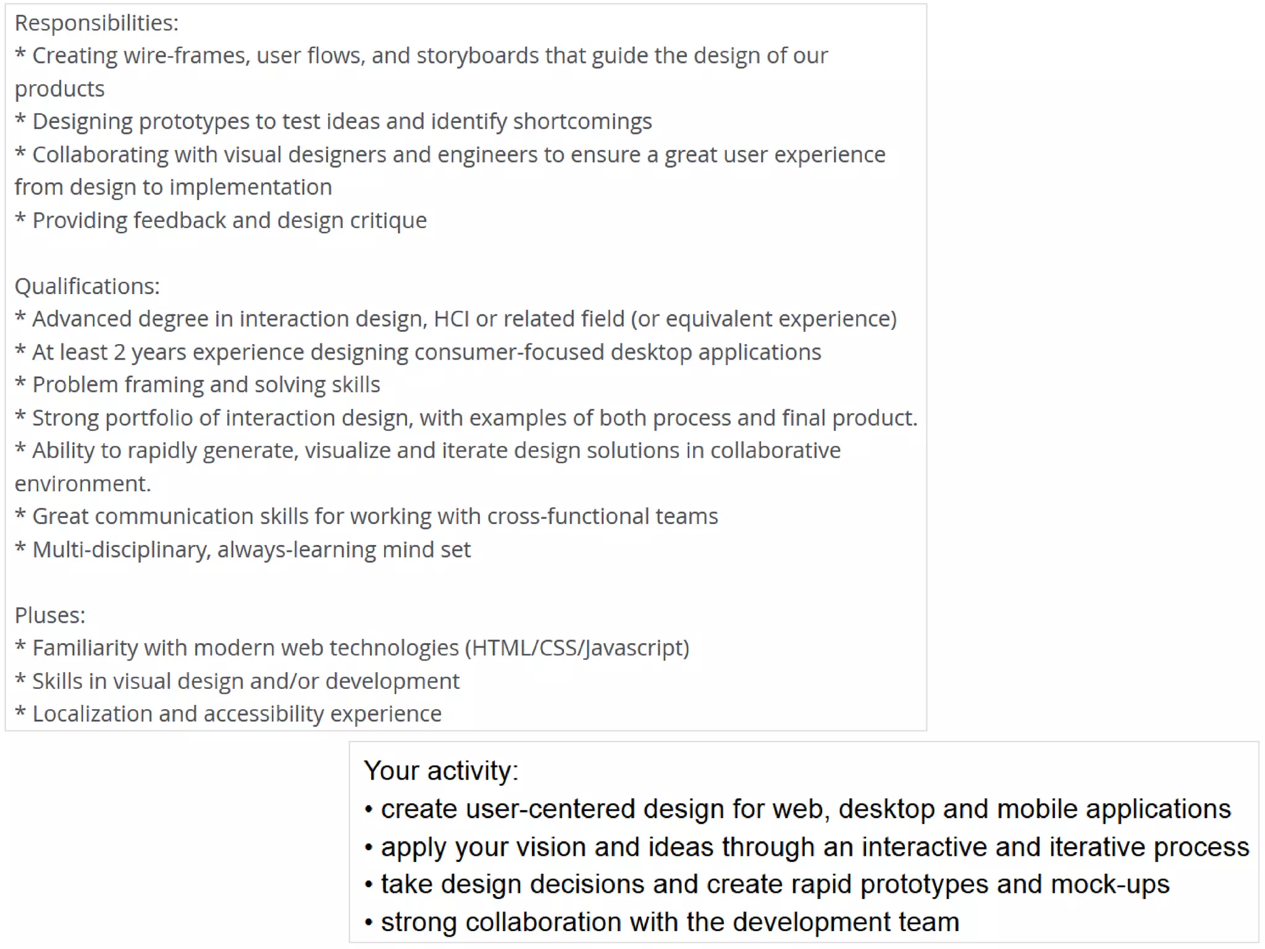Click 'strong collaboration with the development team' bullet
This screenshot has width=1265, height=949.
[662, 922]
